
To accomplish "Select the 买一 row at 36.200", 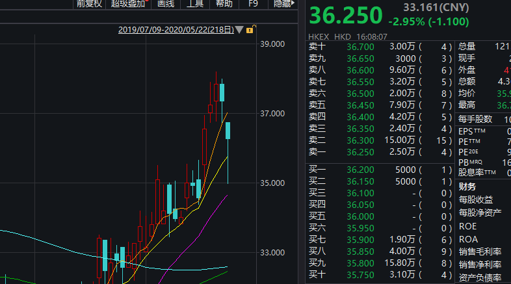I will click(380, 170).
